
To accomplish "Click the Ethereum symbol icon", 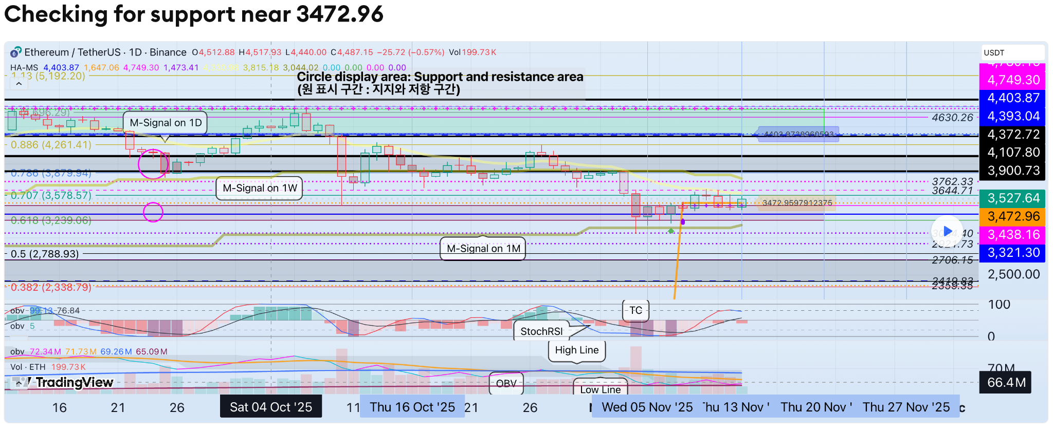I will click(x=16, y=52).
